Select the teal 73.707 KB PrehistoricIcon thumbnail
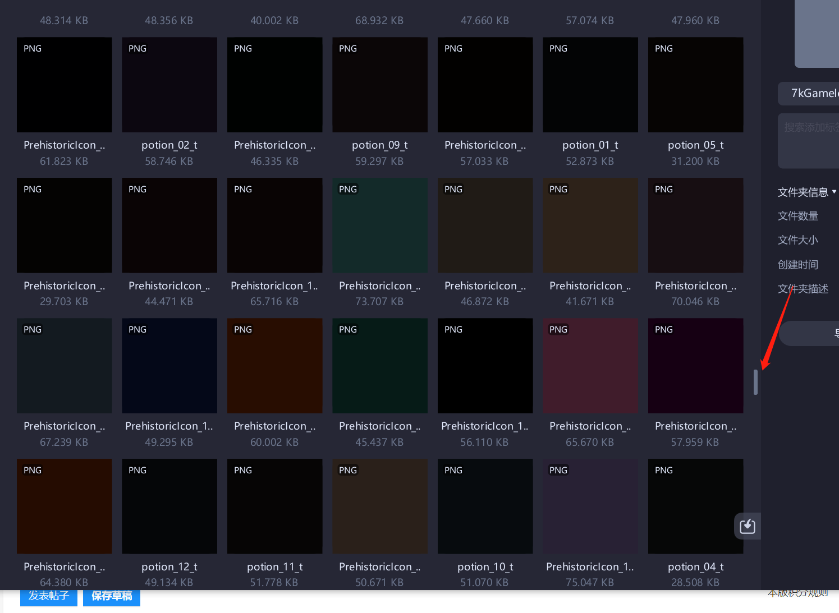 [380, 225]
